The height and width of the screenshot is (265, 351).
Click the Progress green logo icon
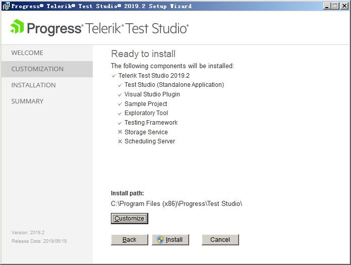coord(17,27)
